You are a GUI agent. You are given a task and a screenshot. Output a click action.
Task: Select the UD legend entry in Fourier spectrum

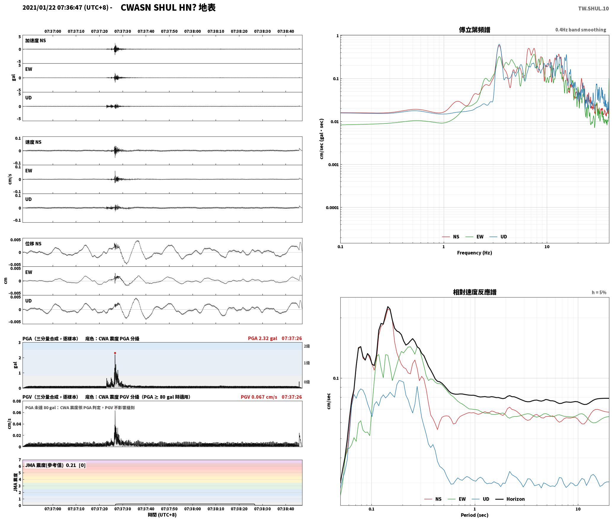[498, 237]
